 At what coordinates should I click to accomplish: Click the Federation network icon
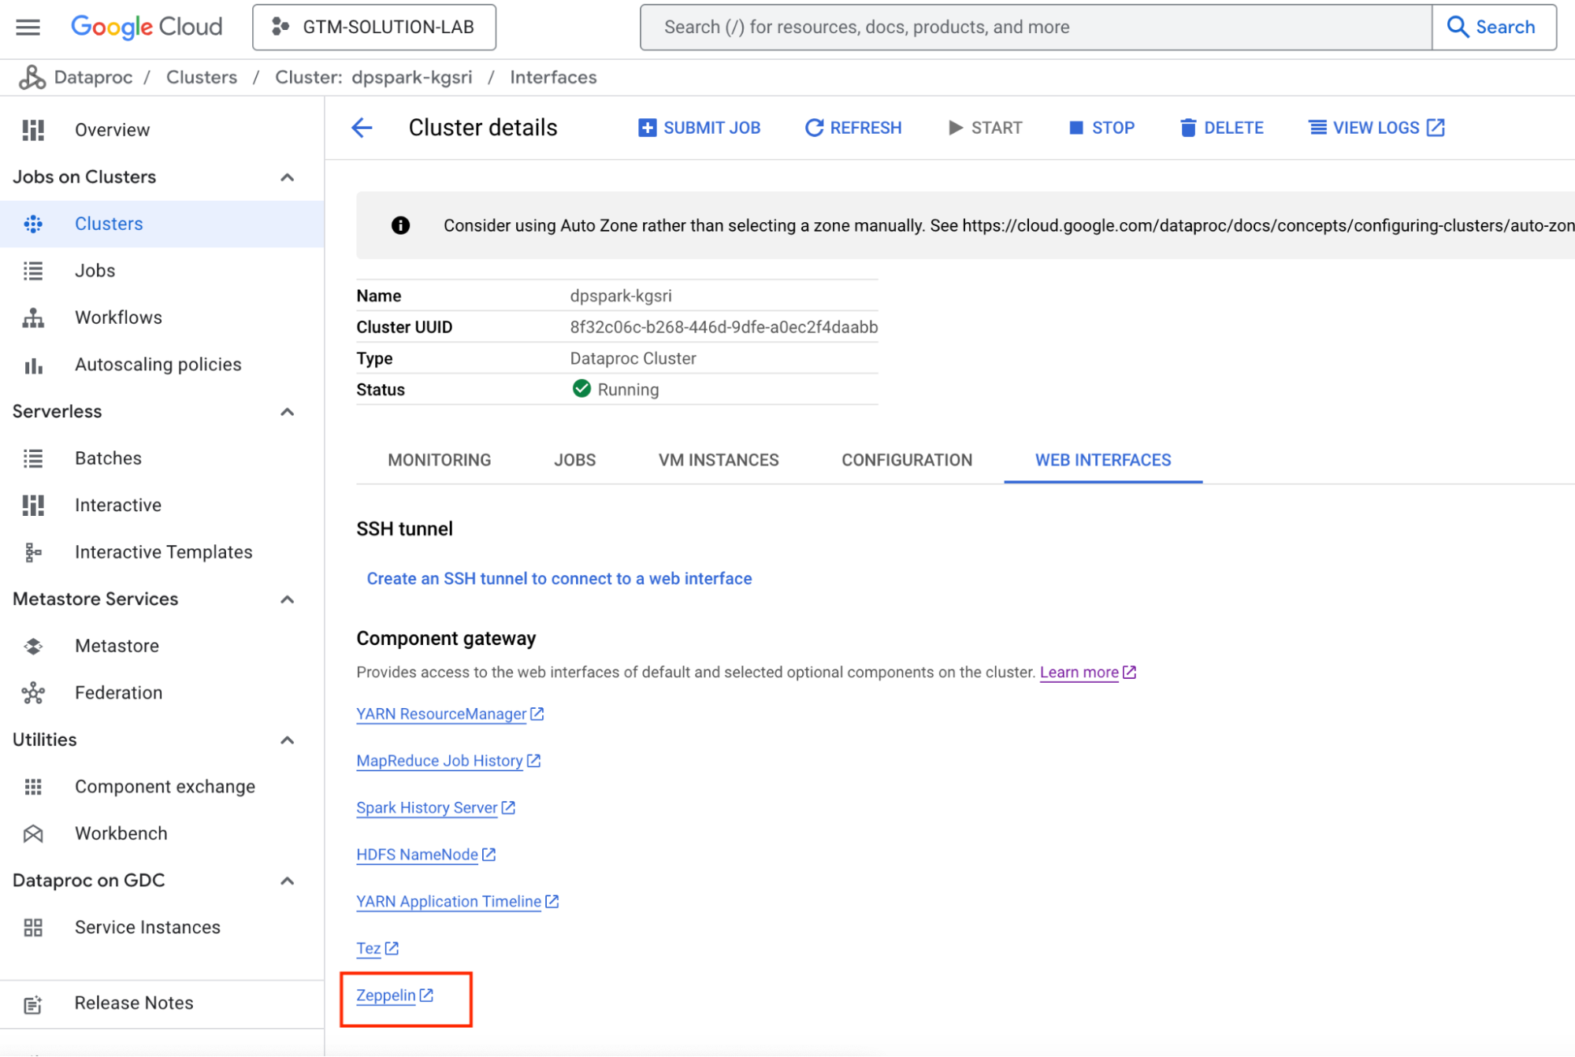[x=33, y=693]
